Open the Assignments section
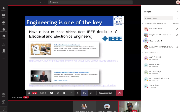The height and width of the screenshot is (112, 180). 3,30
